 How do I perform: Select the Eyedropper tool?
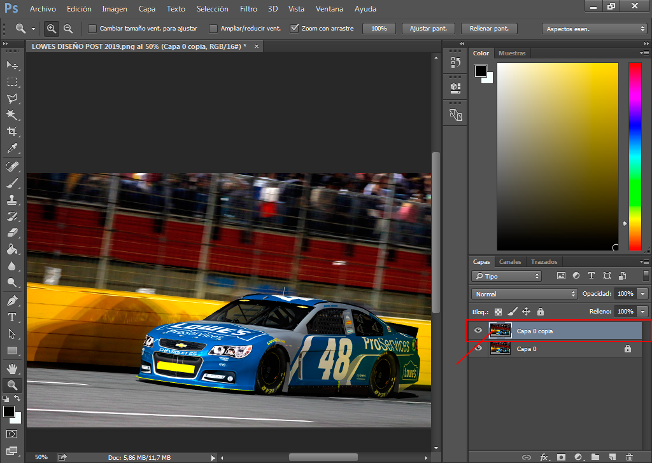click(x=12, y=148)
